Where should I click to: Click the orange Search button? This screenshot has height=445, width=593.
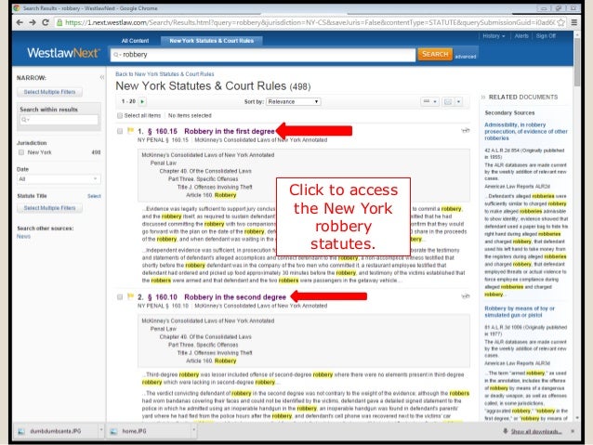(x=435, y=54)
